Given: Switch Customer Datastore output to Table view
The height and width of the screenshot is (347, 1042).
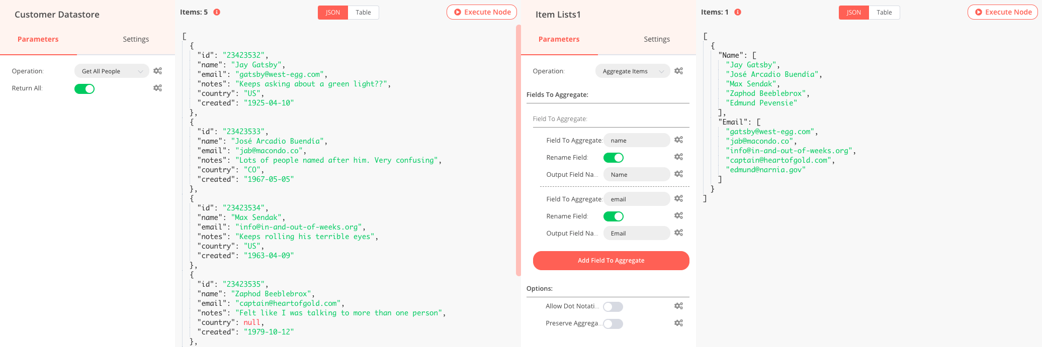Looking at the screenshot, I should pos(363,13).
